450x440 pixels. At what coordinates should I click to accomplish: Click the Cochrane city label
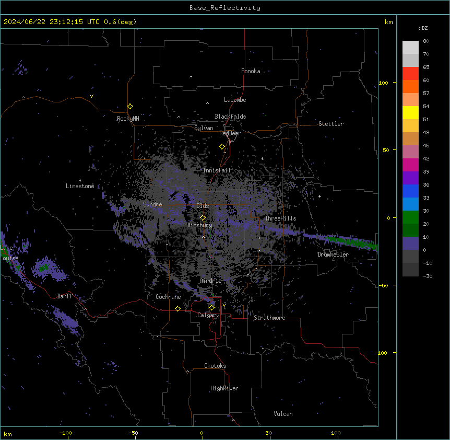pyautogui.click(x=168, y=297)
